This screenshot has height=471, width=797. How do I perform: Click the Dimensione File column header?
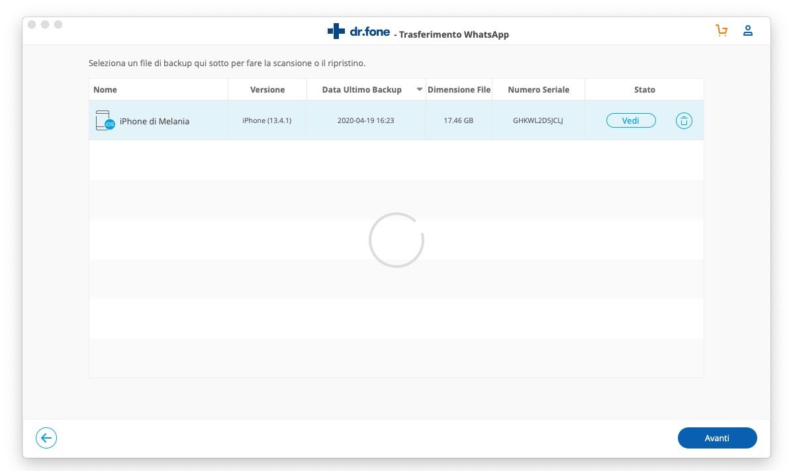coord(459,90)
